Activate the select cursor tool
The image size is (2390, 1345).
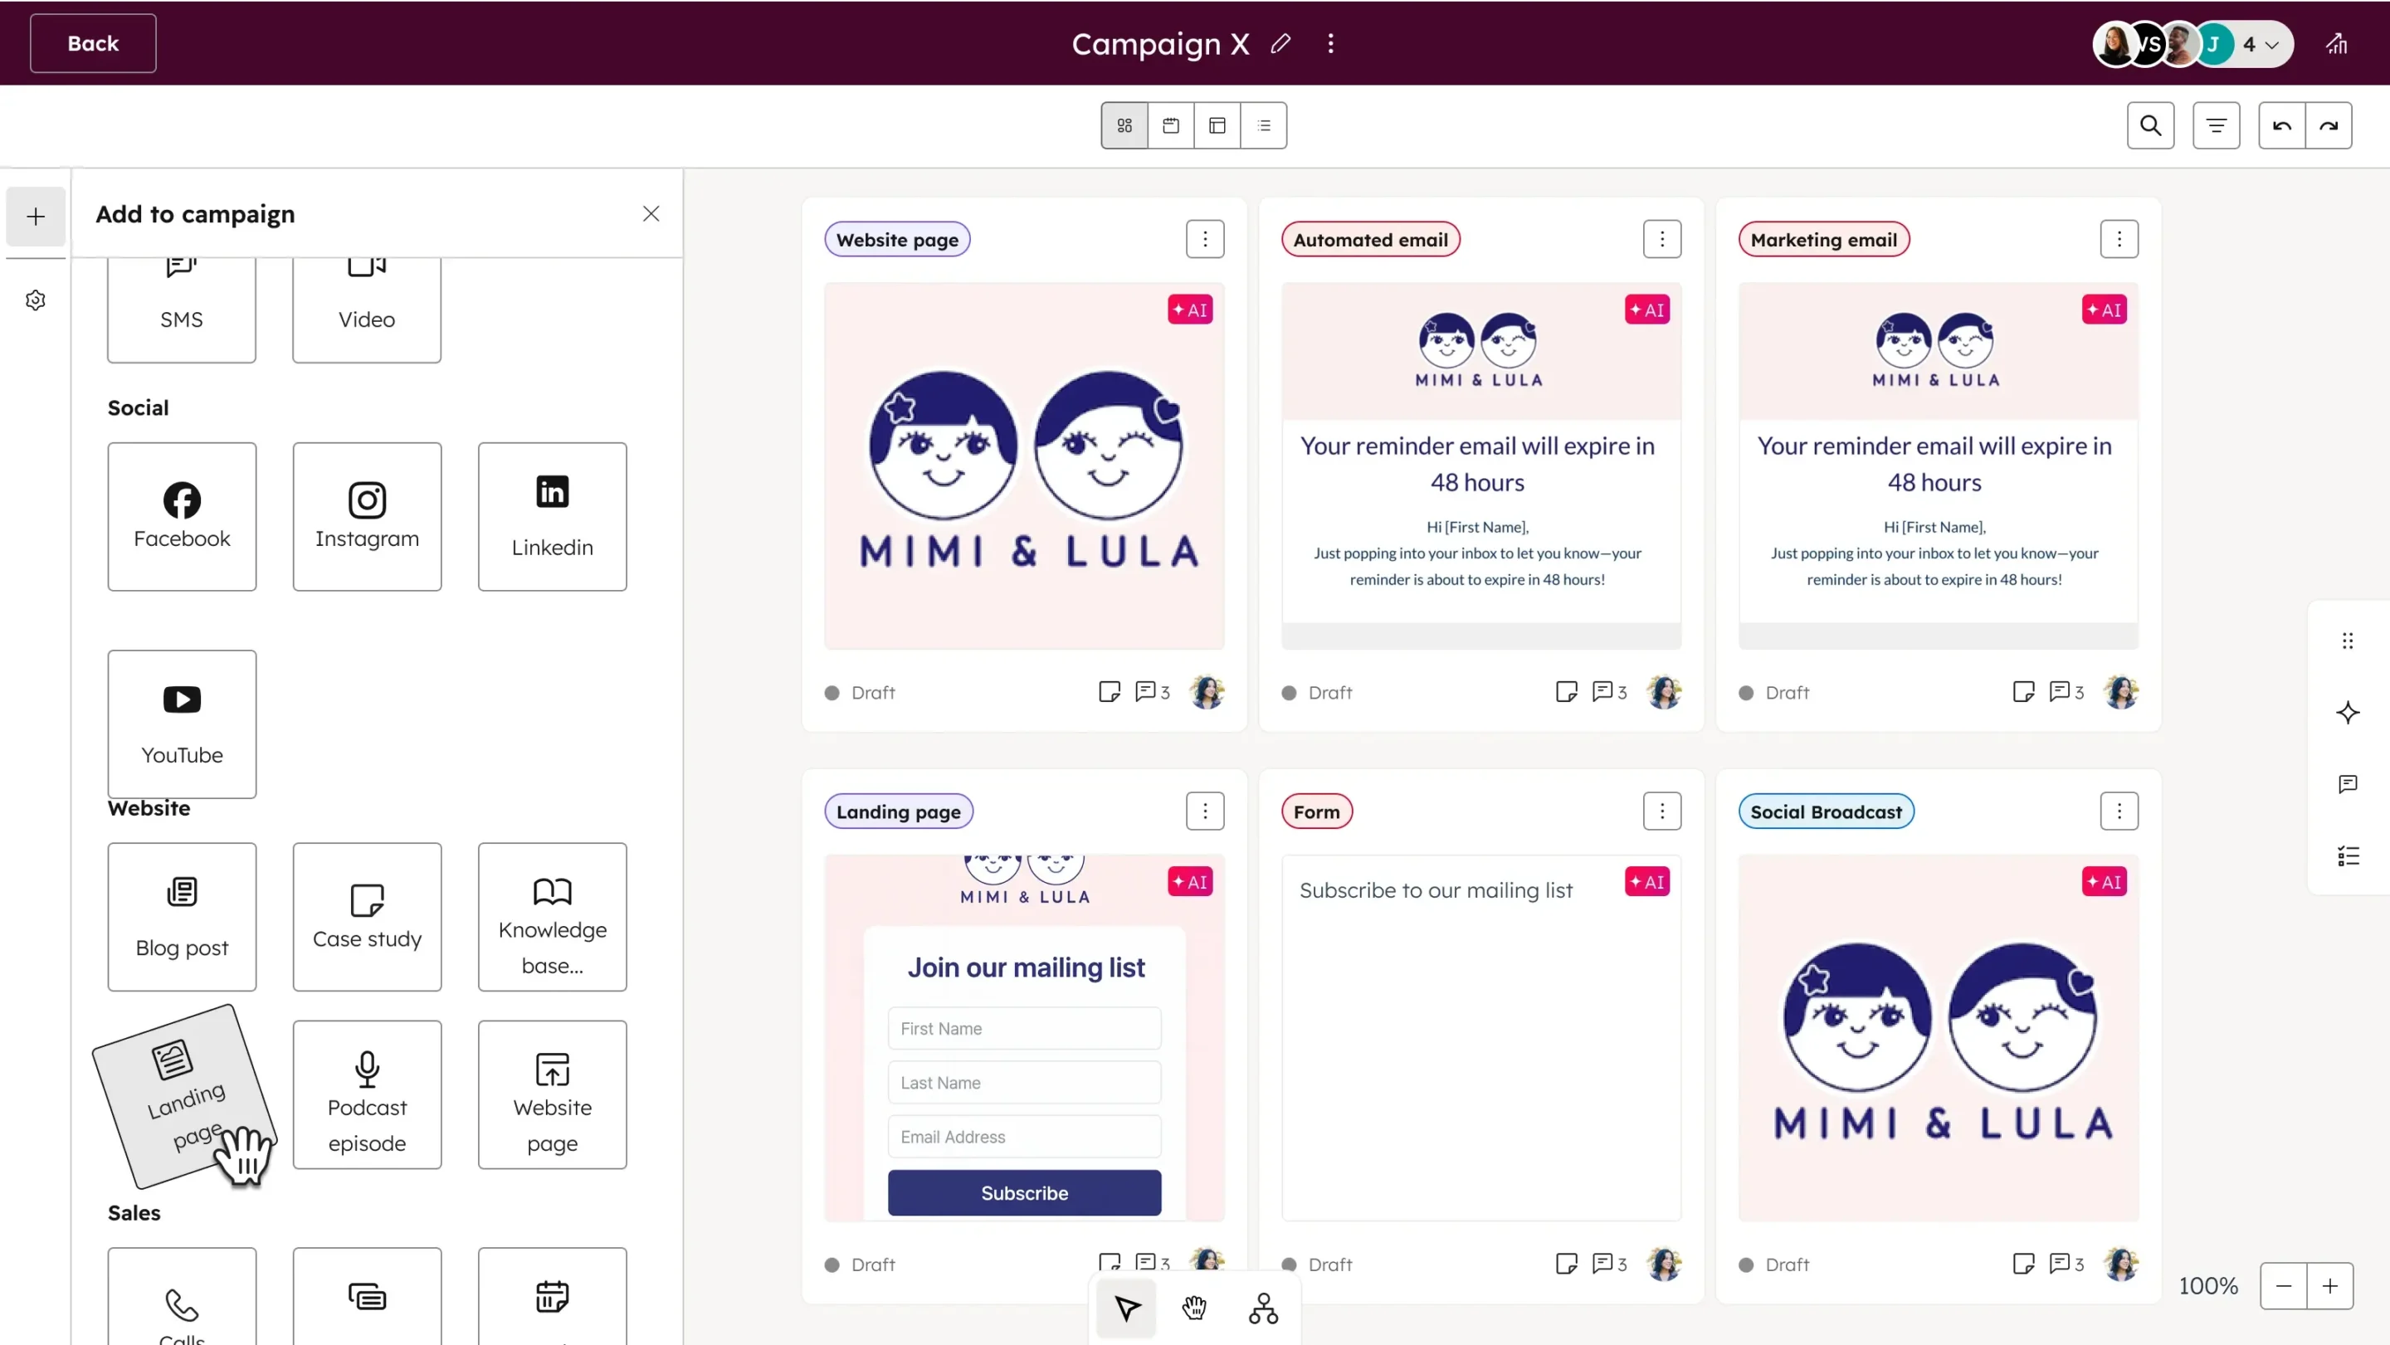pyautogui.click(x=1125, y=1308)
